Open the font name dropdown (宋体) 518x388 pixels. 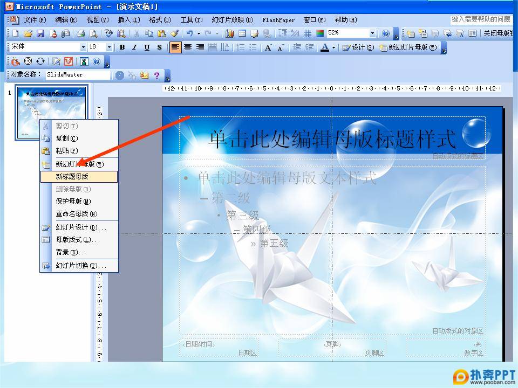(83, 47)
